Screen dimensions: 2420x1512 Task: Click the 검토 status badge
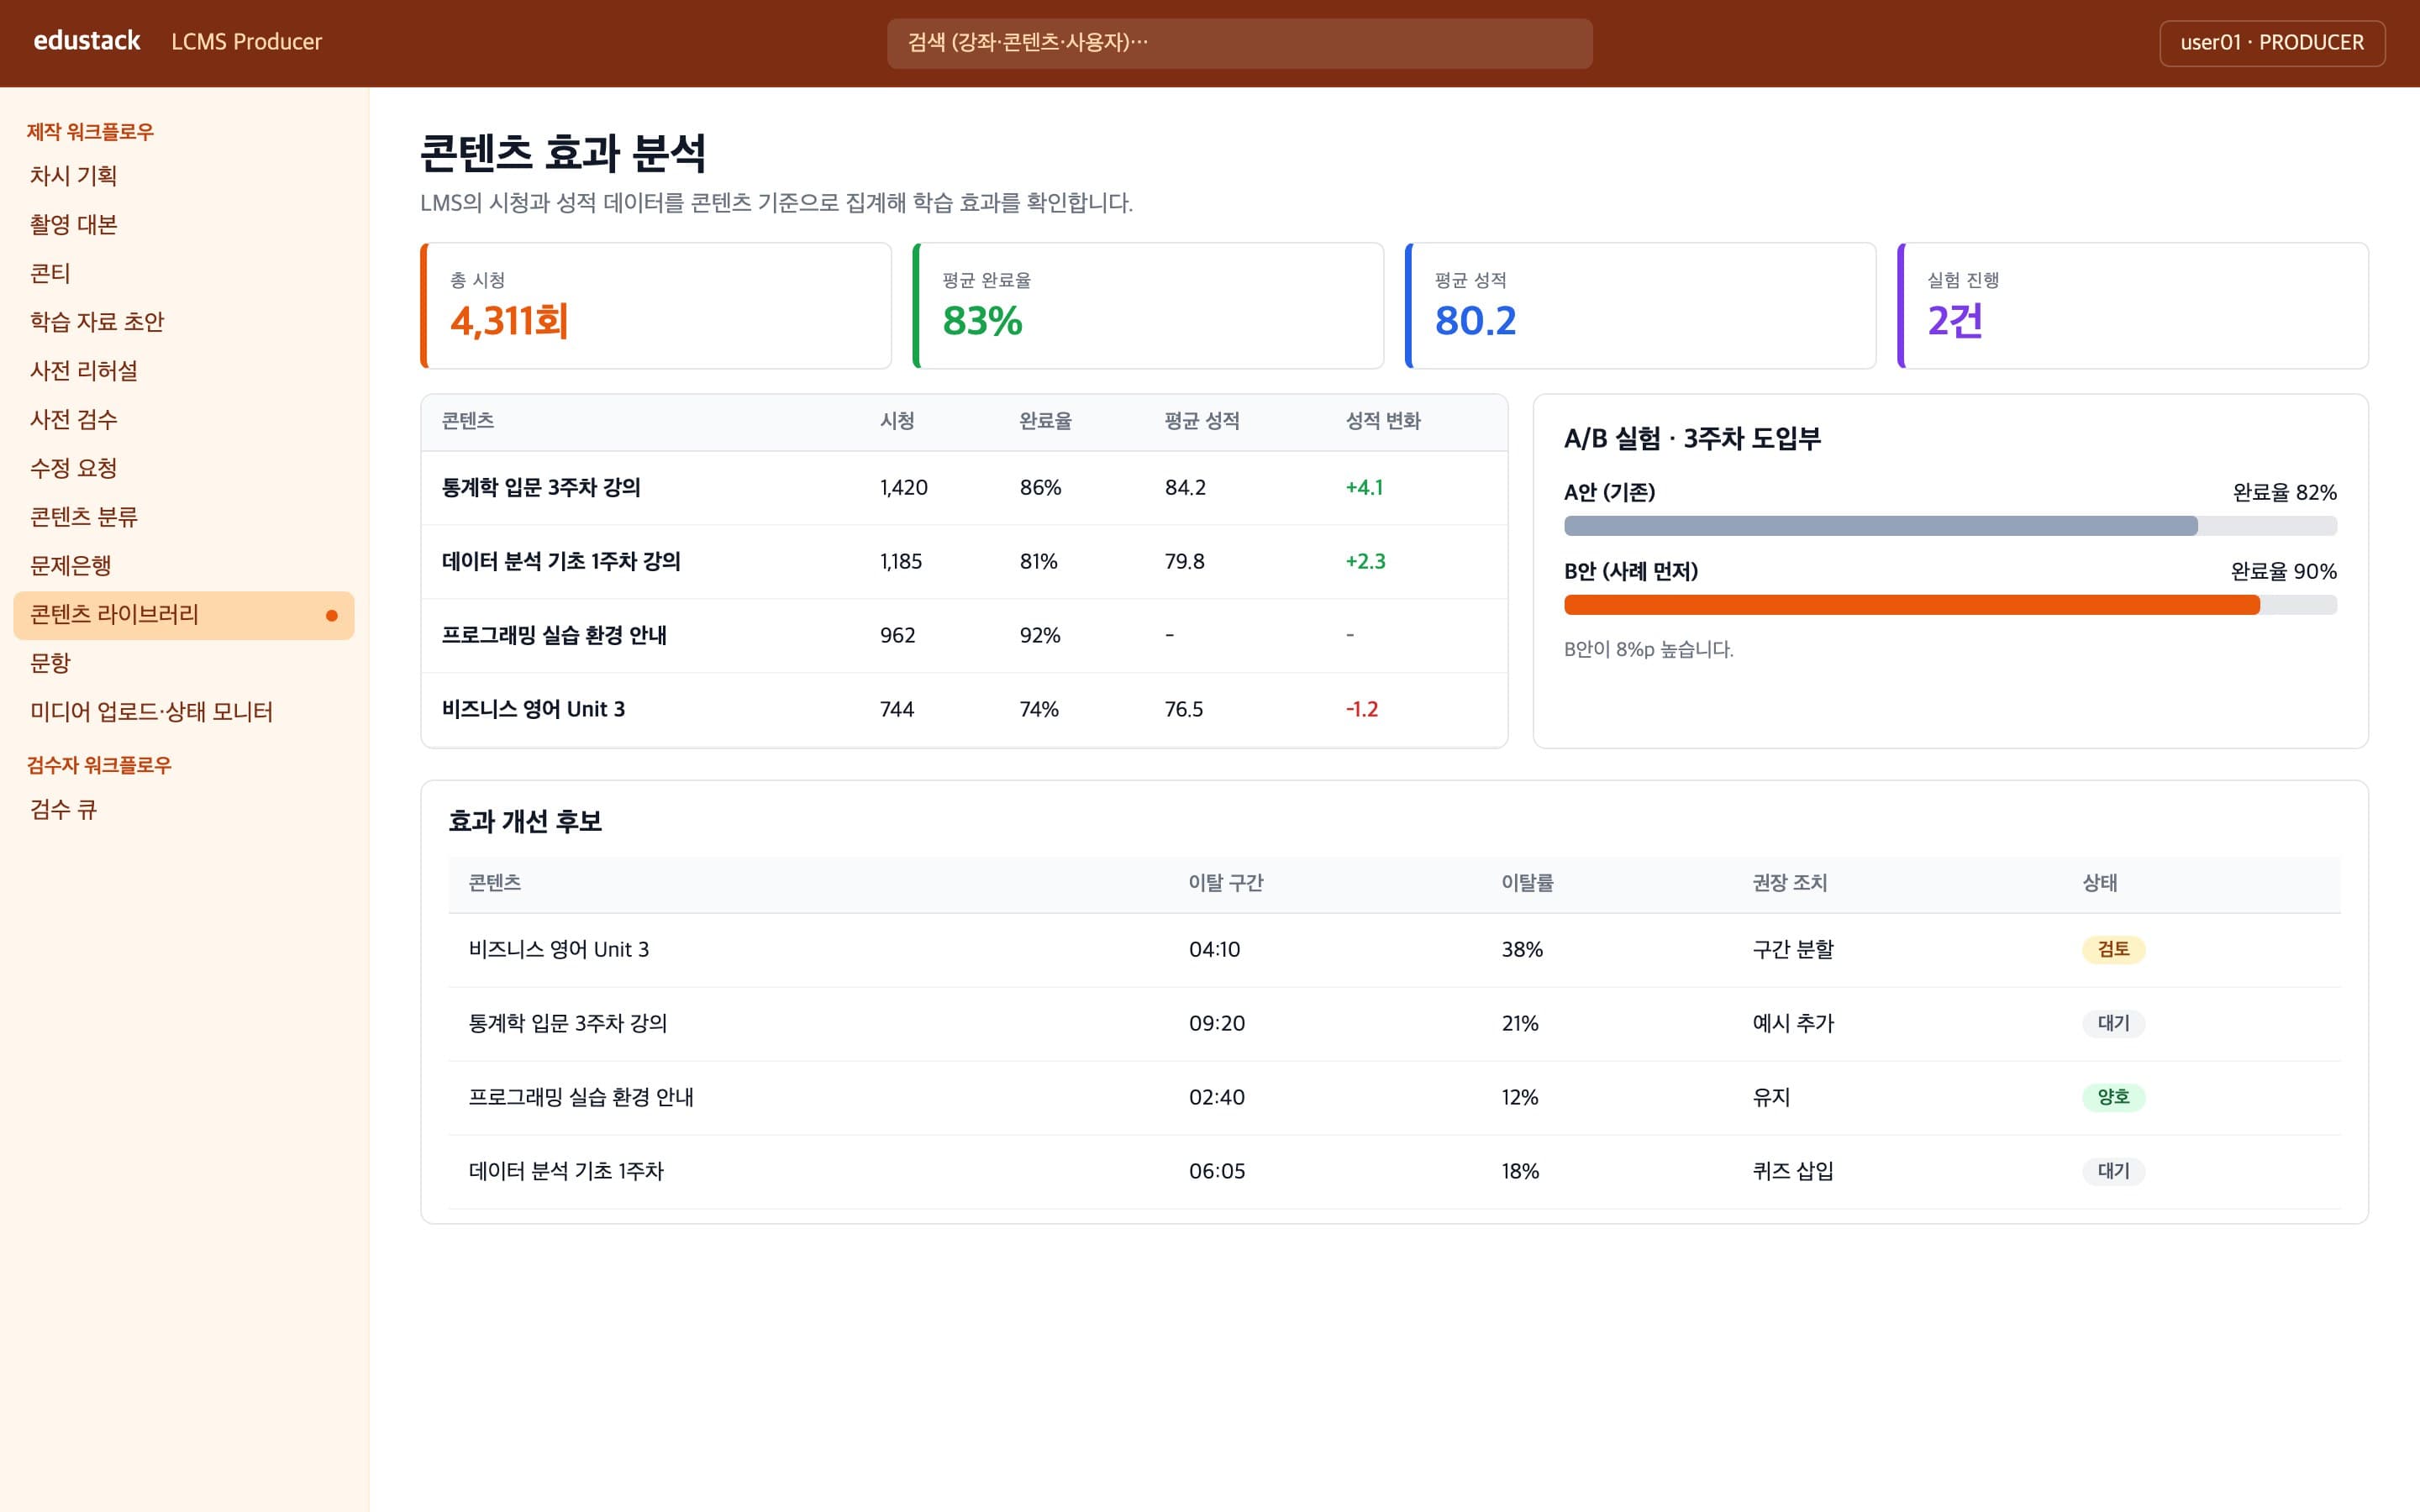click(x=2113, y=950)
